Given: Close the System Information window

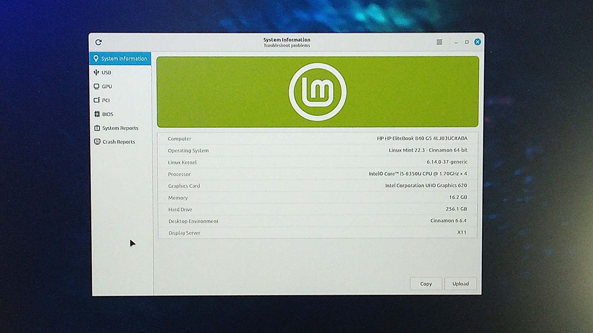Looking at the screenshot, I should (477, 42).
